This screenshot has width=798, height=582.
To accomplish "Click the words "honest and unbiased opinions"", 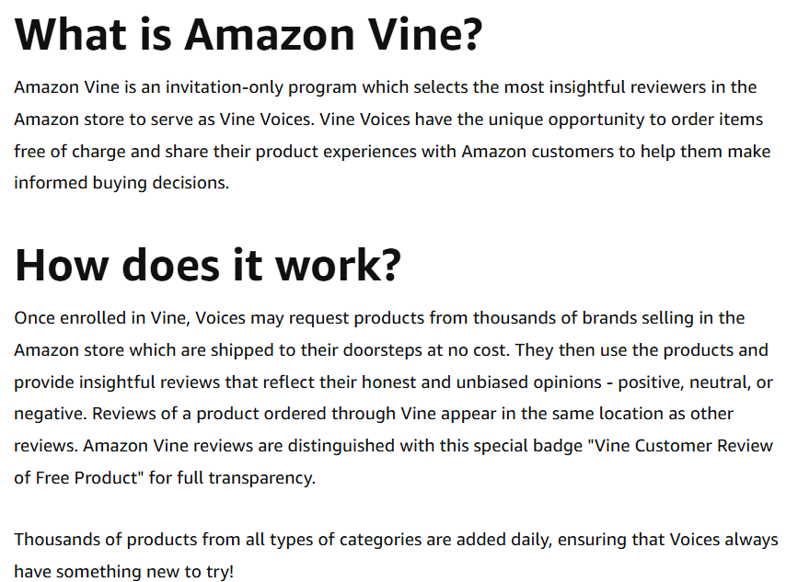I will pos(481,382).
